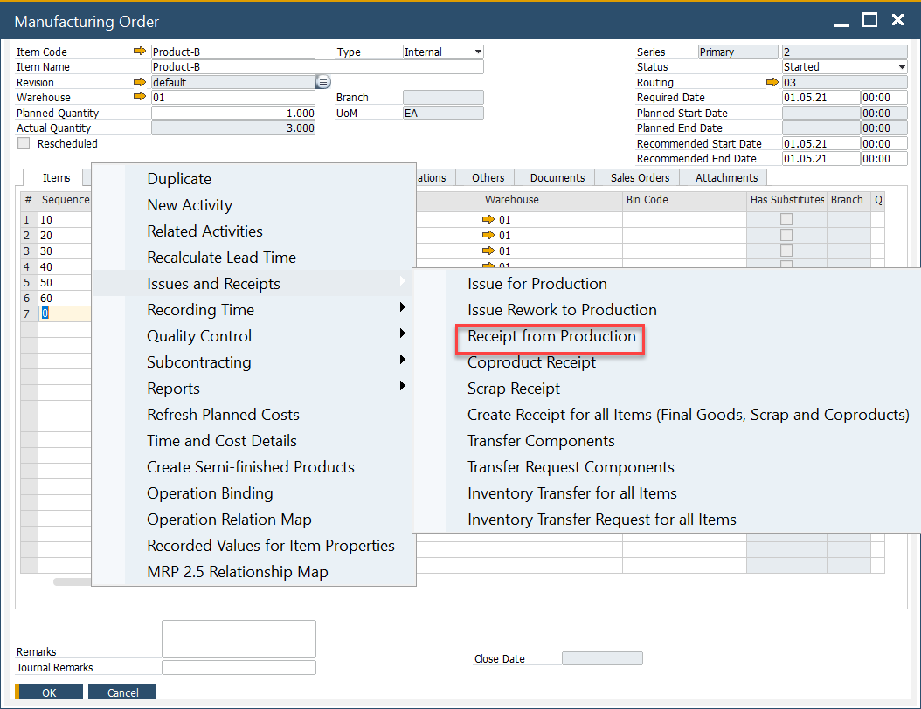Screen dimensions: 921x709
Task: Toggle Has Substitutes checkbox in row 1
Action: (x=786, y=219)
